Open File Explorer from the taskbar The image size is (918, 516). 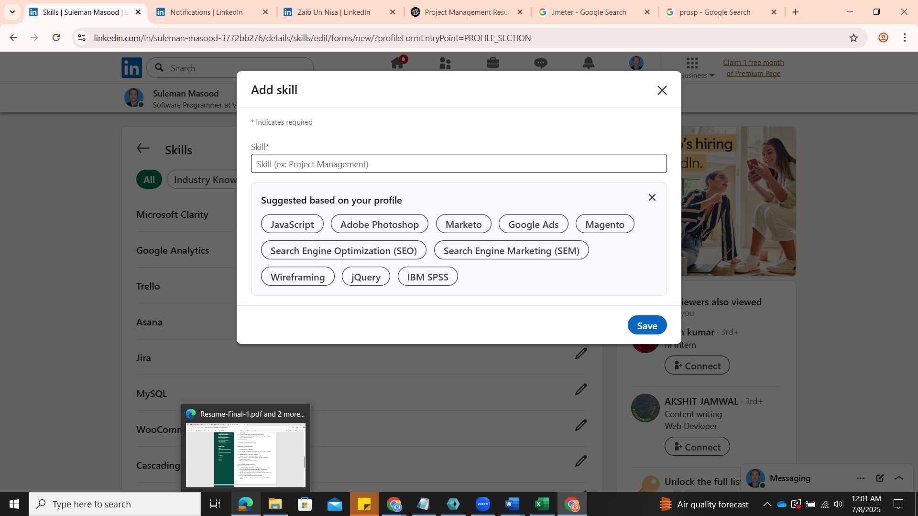click(x=275, y=504)
